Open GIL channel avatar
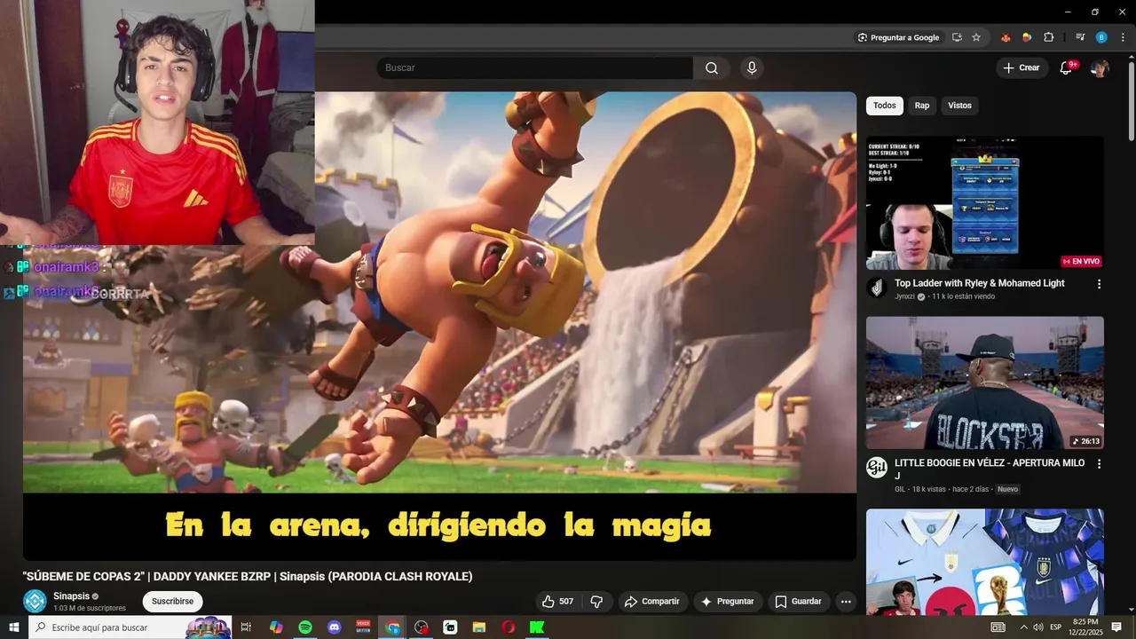The height and width of the screenshot is (639, 1136). [x=877, y=468]
